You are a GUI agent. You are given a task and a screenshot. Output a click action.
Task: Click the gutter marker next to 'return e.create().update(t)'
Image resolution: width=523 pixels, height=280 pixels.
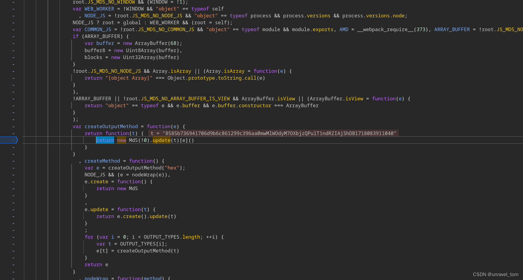coord(13,216)
